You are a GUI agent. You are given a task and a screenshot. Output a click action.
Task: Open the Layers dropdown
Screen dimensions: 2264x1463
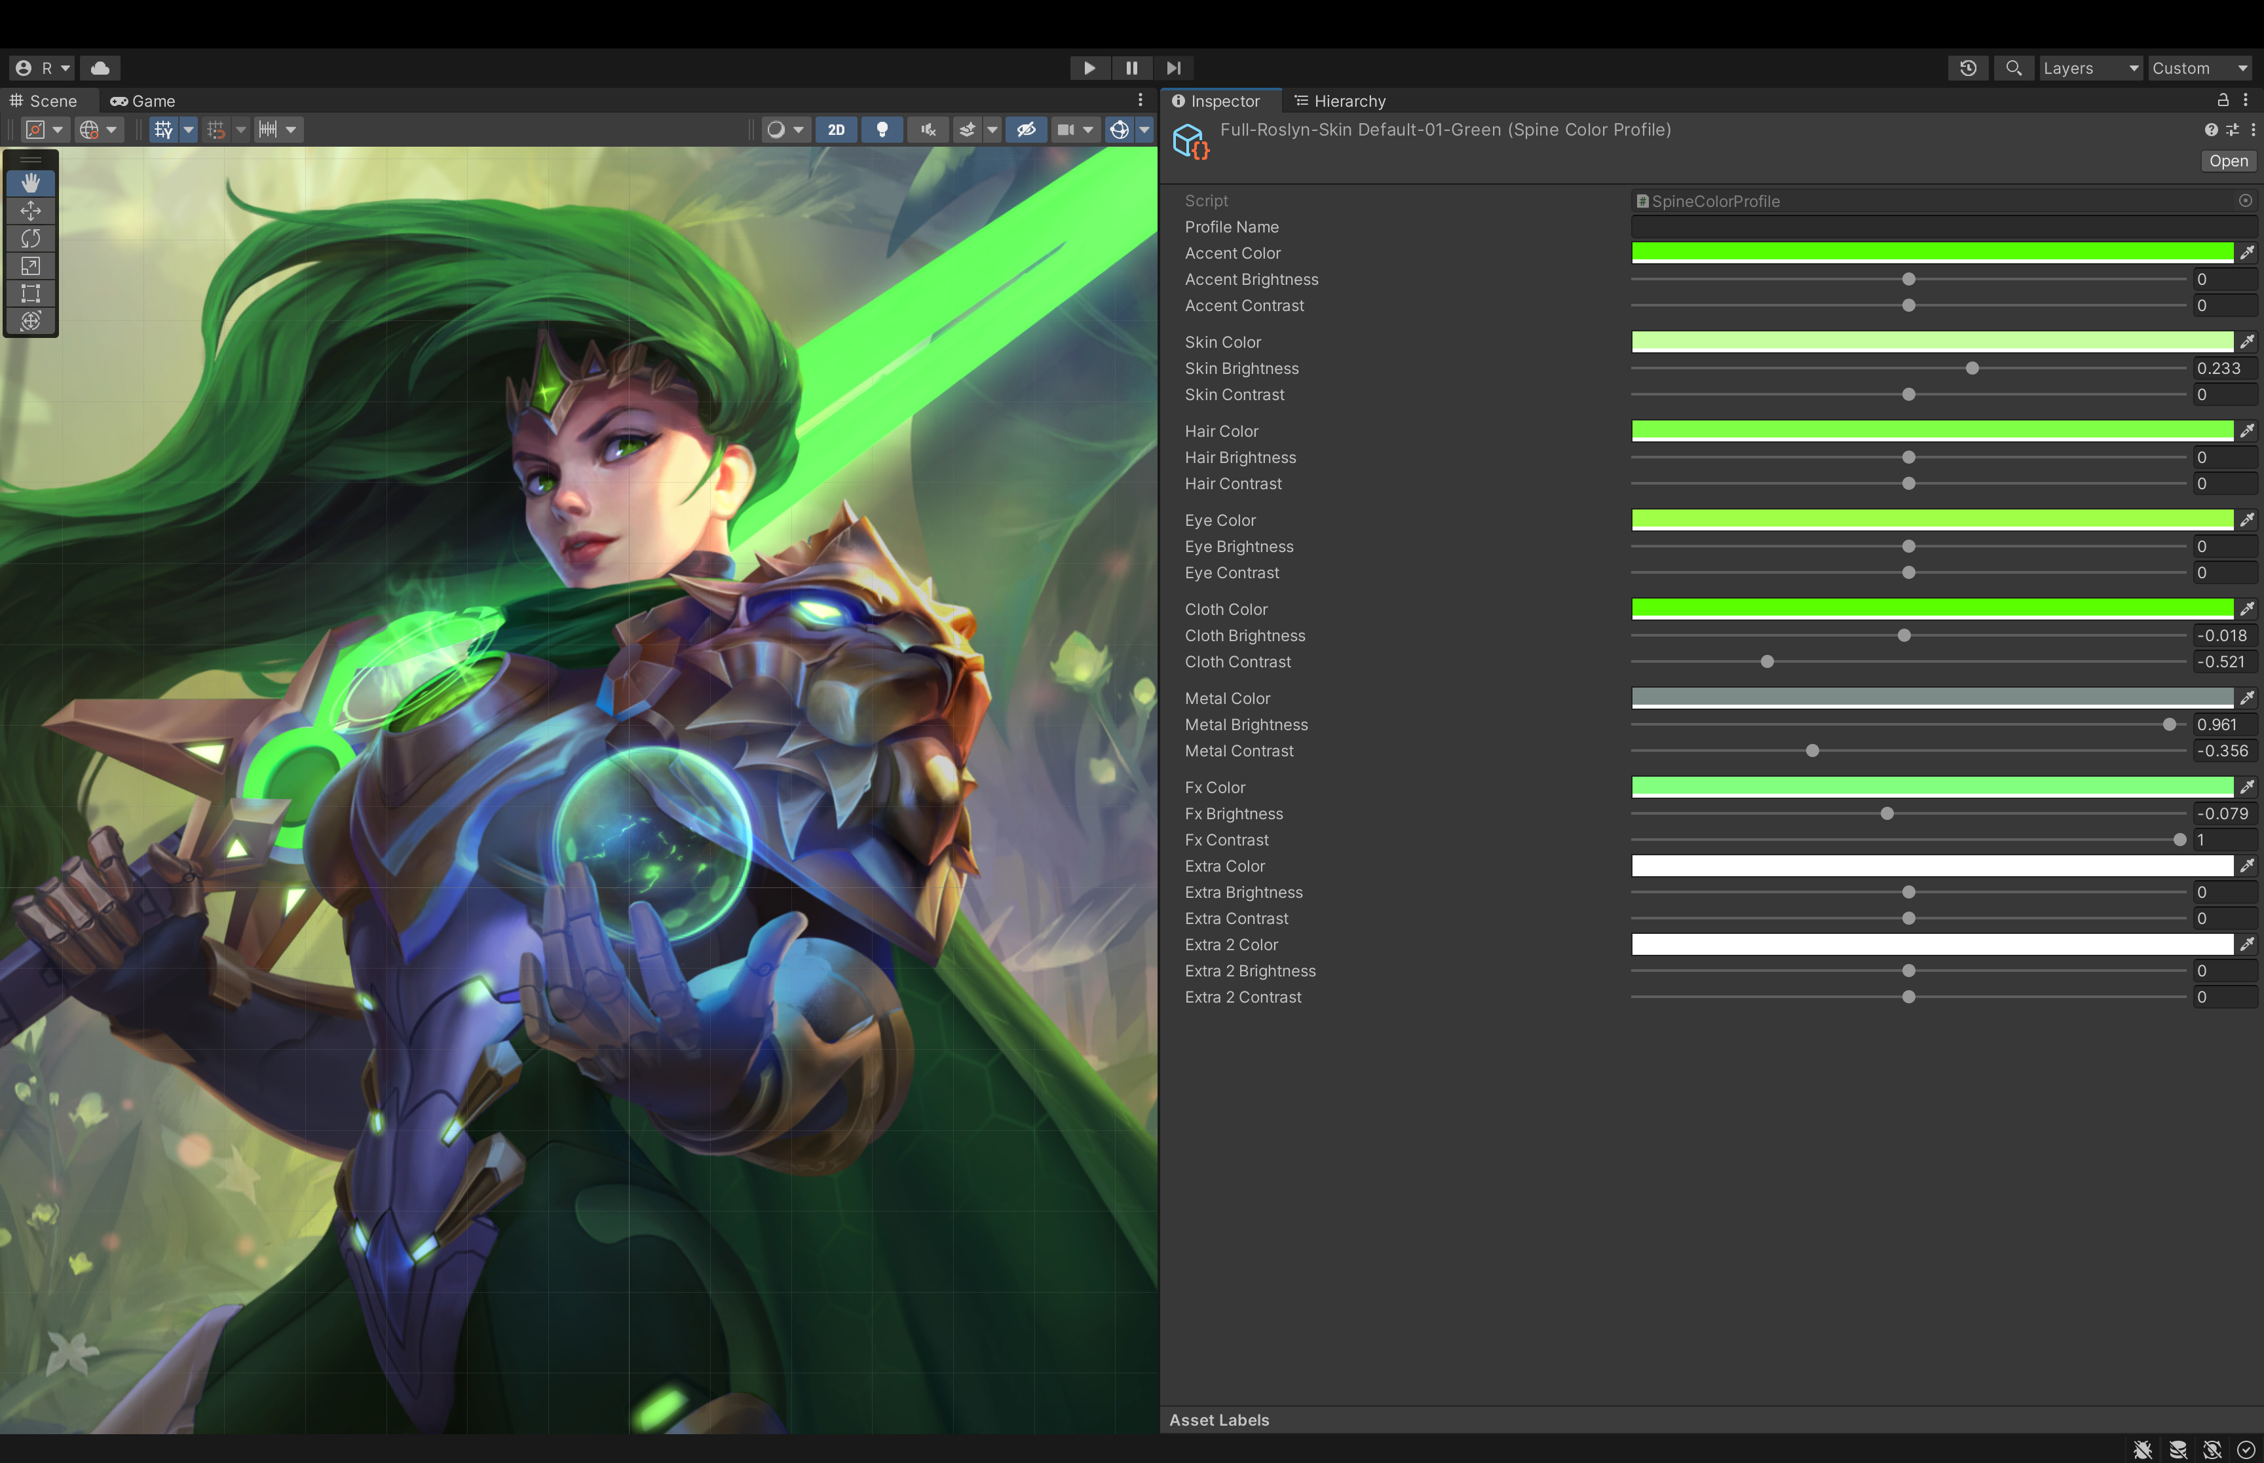[x=2089, y=68]
